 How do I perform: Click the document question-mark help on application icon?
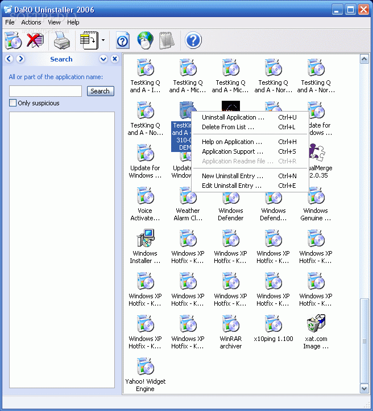[122, 40]
